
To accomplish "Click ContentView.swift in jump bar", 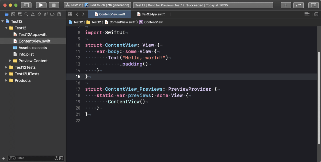I will pyautogui.click(x=120, y=22).
